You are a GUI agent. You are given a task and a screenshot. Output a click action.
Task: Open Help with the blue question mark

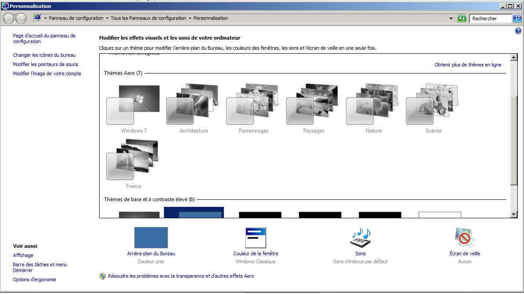click(518, 31)
